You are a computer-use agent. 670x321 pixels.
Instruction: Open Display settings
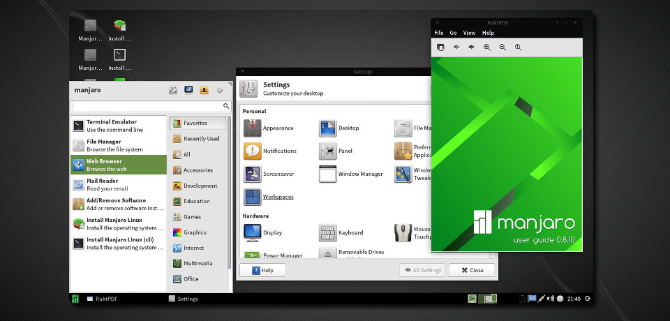coord(264,232)
